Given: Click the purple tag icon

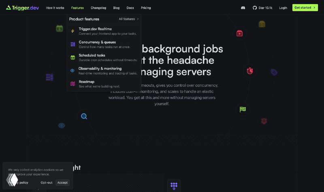Looking at the screenshot, I should (x=274, y=72).
